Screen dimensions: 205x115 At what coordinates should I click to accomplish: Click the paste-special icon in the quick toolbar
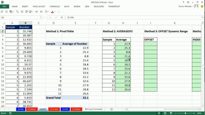(11, 12)
